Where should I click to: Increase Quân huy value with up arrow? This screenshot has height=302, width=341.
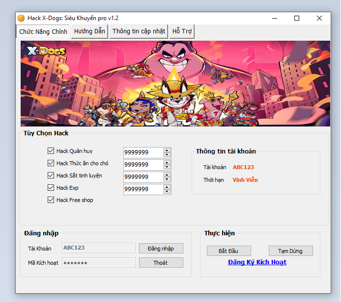point(167,151)
